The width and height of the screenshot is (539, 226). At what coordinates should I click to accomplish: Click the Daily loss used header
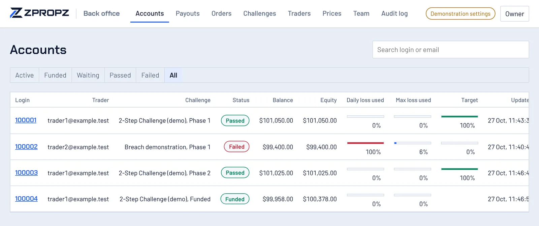[365, 100]
